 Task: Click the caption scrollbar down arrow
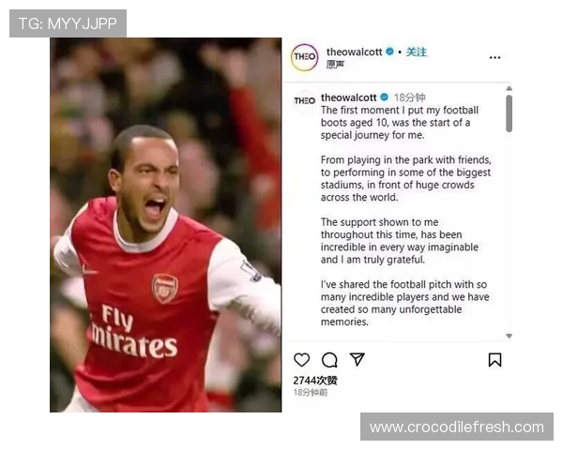click(x=510, y=336)
